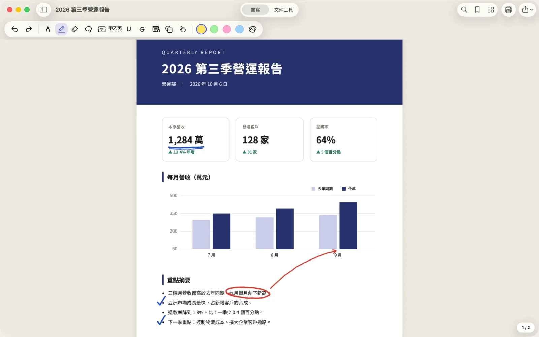Click the 重點摘要 section heading

[179, 280]
